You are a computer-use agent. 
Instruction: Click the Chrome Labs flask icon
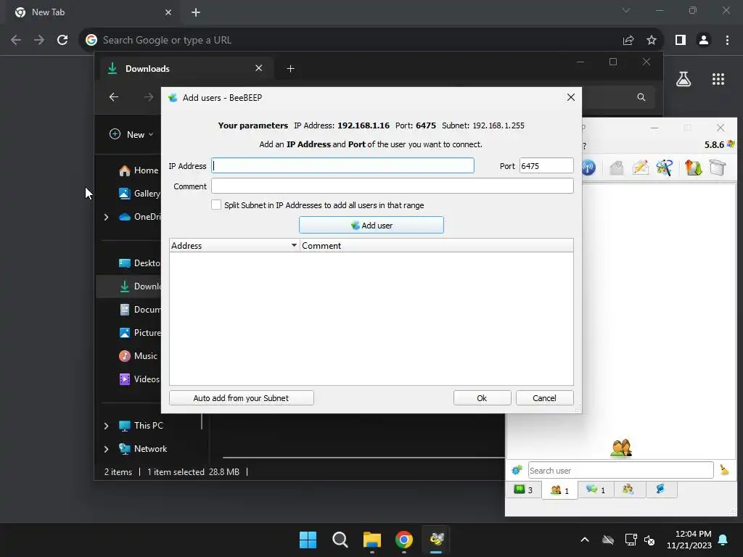tap(684, 79)
